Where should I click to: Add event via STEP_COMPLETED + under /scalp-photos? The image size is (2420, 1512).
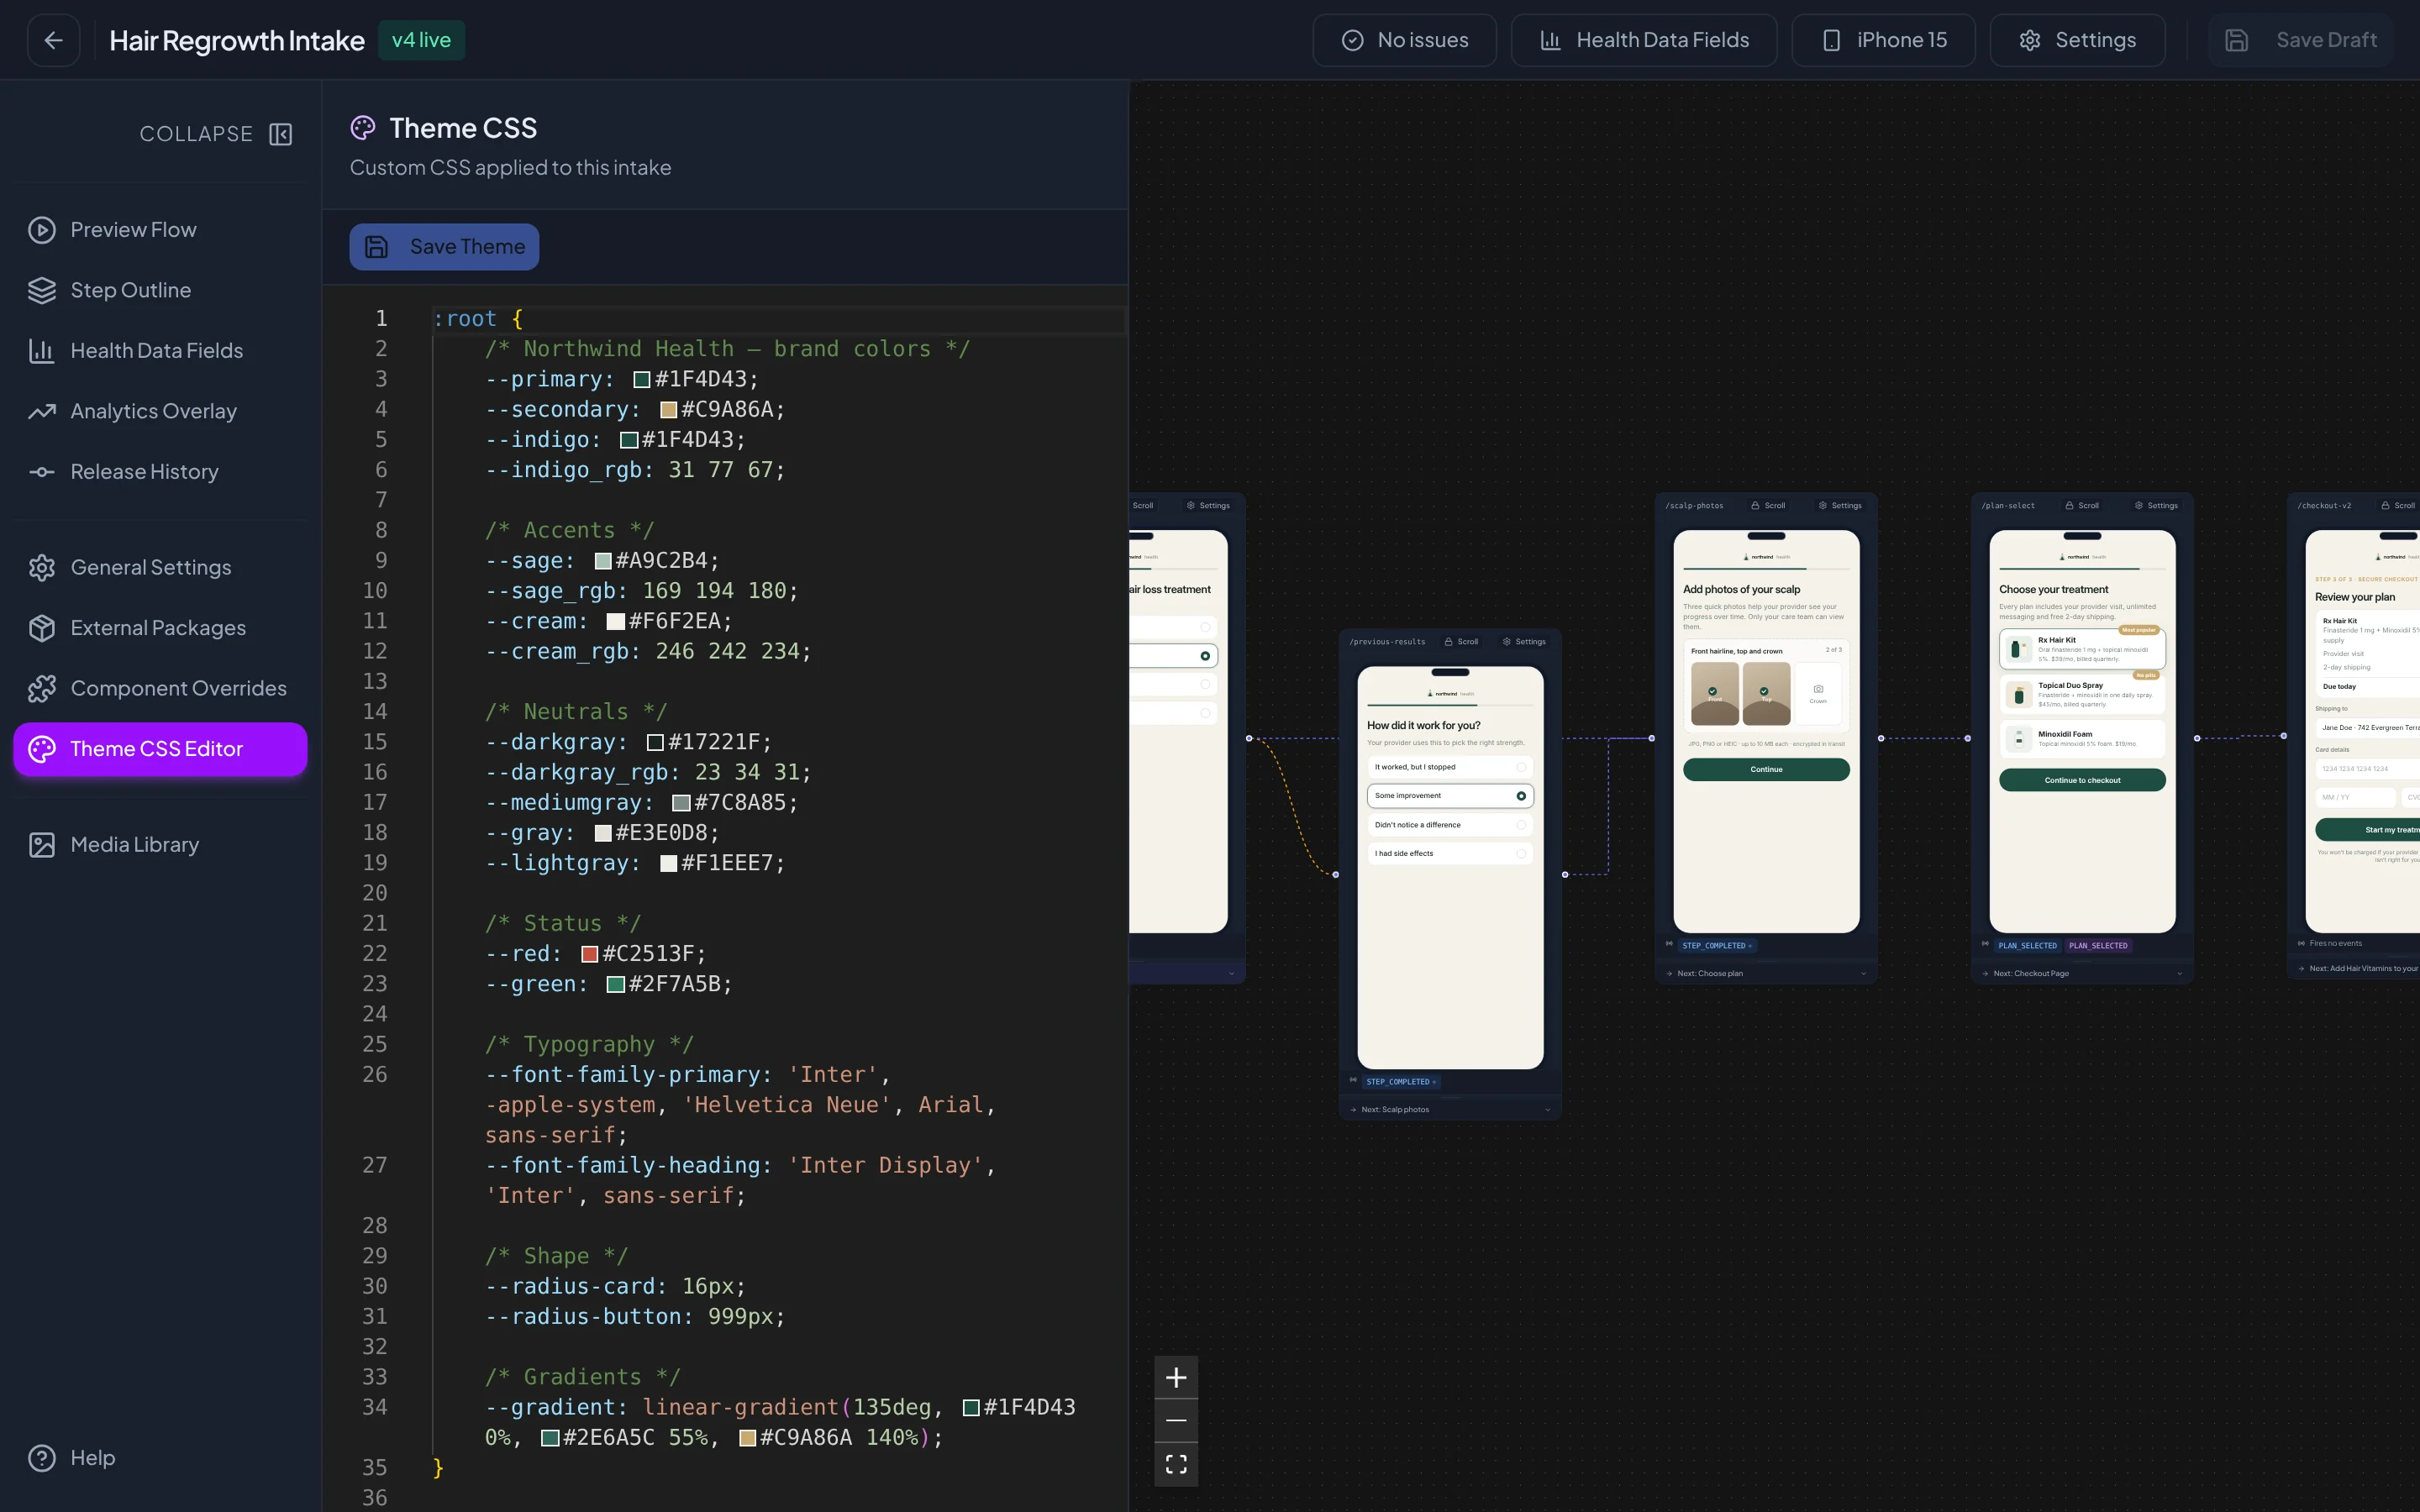(1718, 946)
